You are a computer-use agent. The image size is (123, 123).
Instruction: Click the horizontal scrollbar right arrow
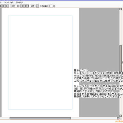[x=118, y=118]
